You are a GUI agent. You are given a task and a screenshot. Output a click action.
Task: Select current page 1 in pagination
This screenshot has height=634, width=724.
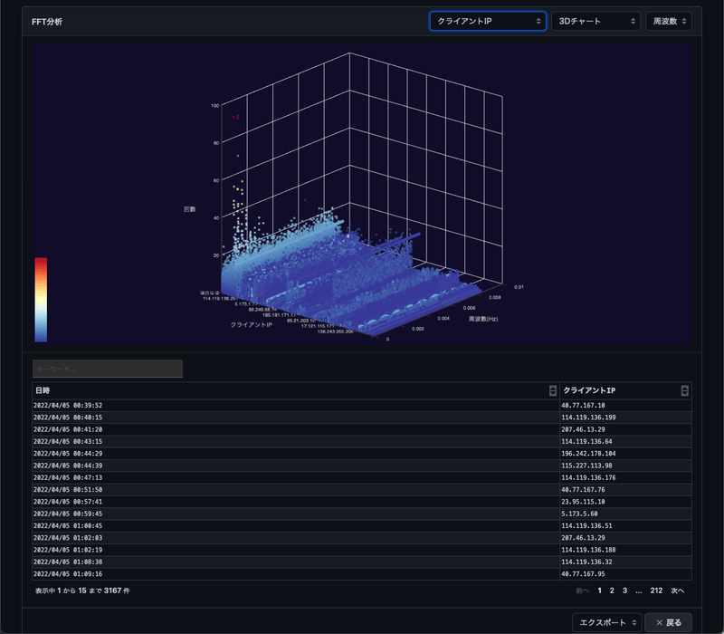[x=599, y=591]
